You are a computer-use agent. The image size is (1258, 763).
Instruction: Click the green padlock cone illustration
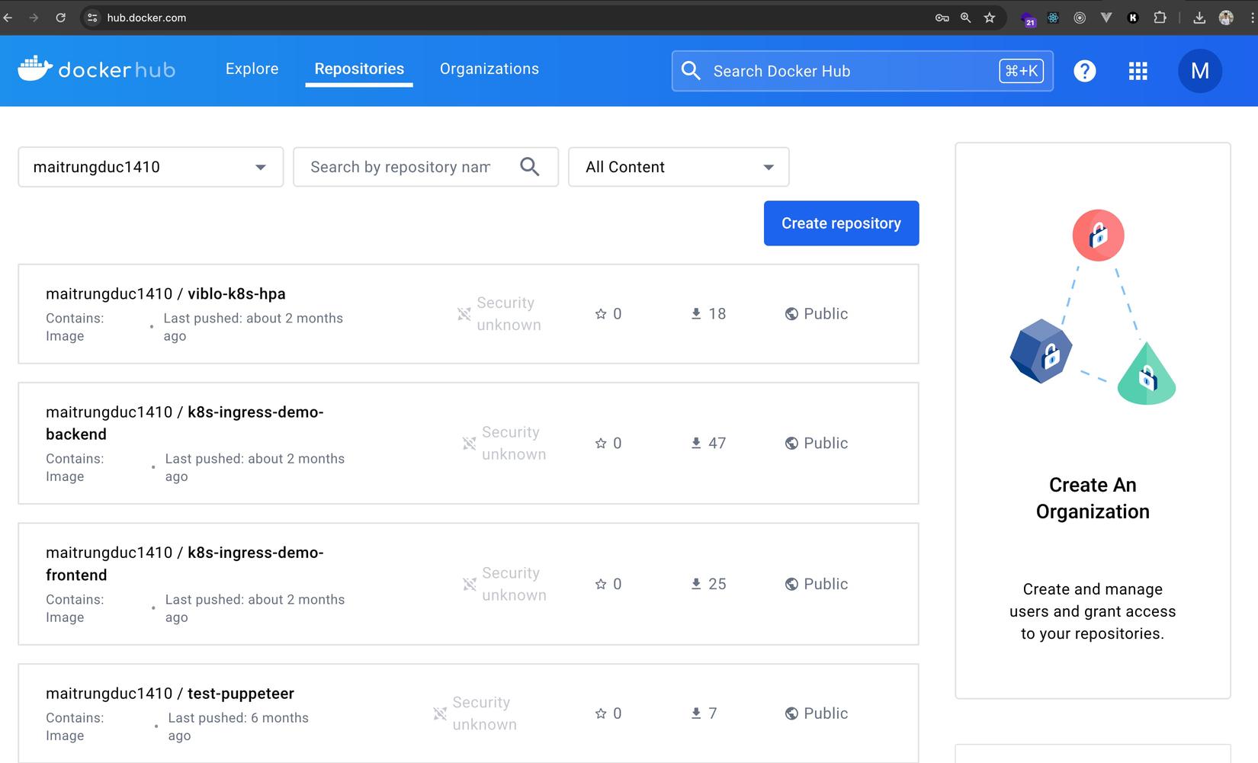pyautogui.click(x=1147, y=373)
